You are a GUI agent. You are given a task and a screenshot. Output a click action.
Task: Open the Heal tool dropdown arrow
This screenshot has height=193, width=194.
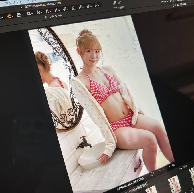(x=68, y=9)
